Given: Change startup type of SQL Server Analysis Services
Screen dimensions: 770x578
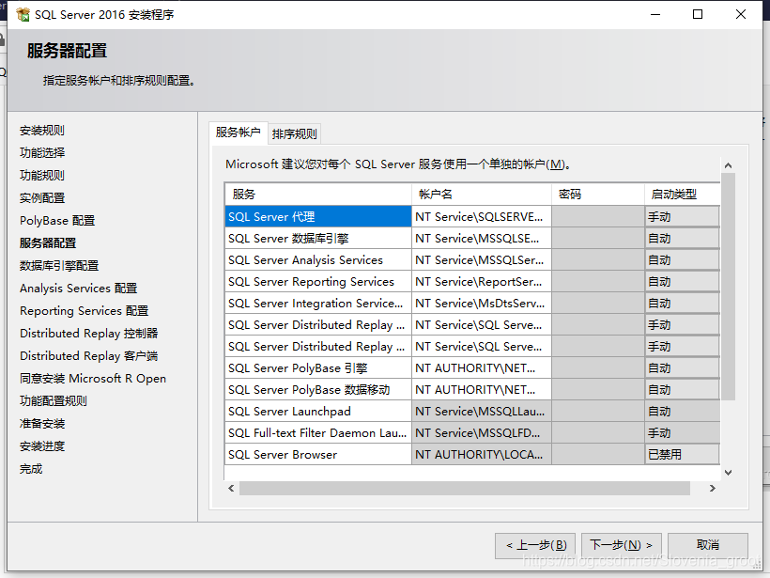Looking at the screenshot, I should click(x=682, y=260).
